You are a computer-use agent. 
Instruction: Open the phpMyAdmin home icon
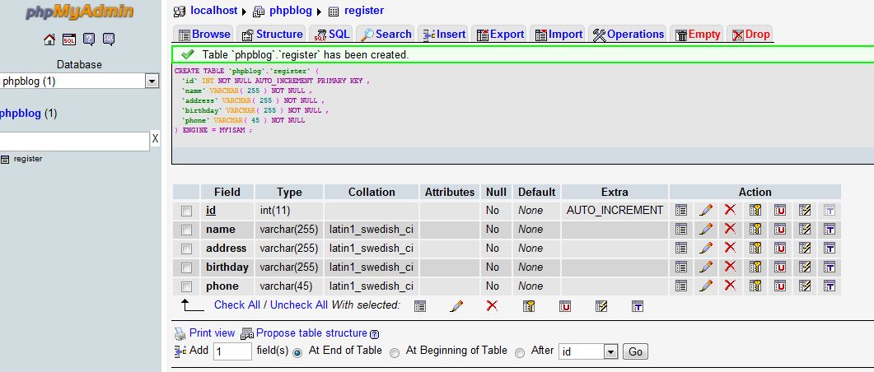coord(49,39)
